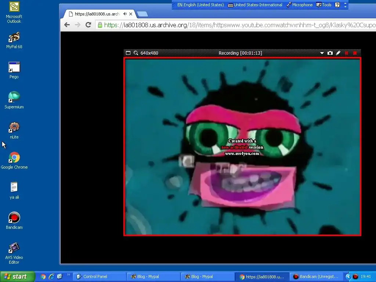
Task: Mute the tab audio speaker icon
Action: [125, 14]
